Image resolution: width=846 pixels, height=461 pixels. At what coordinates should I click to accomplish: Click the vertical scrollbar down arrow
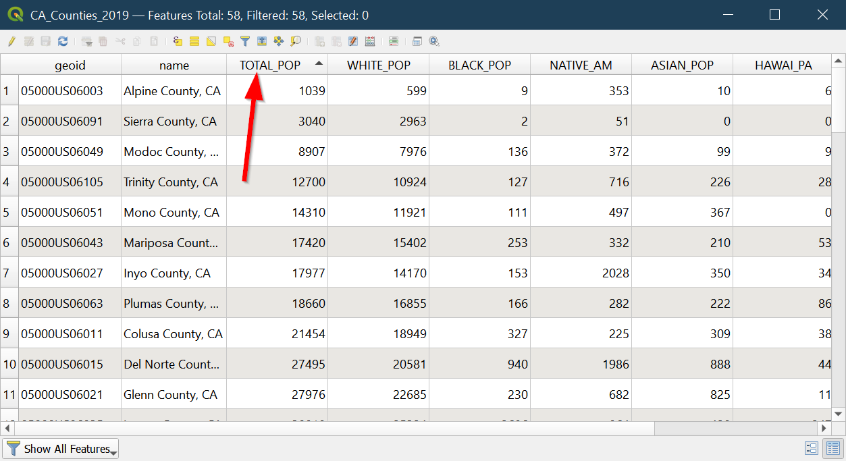click(839, 414)
